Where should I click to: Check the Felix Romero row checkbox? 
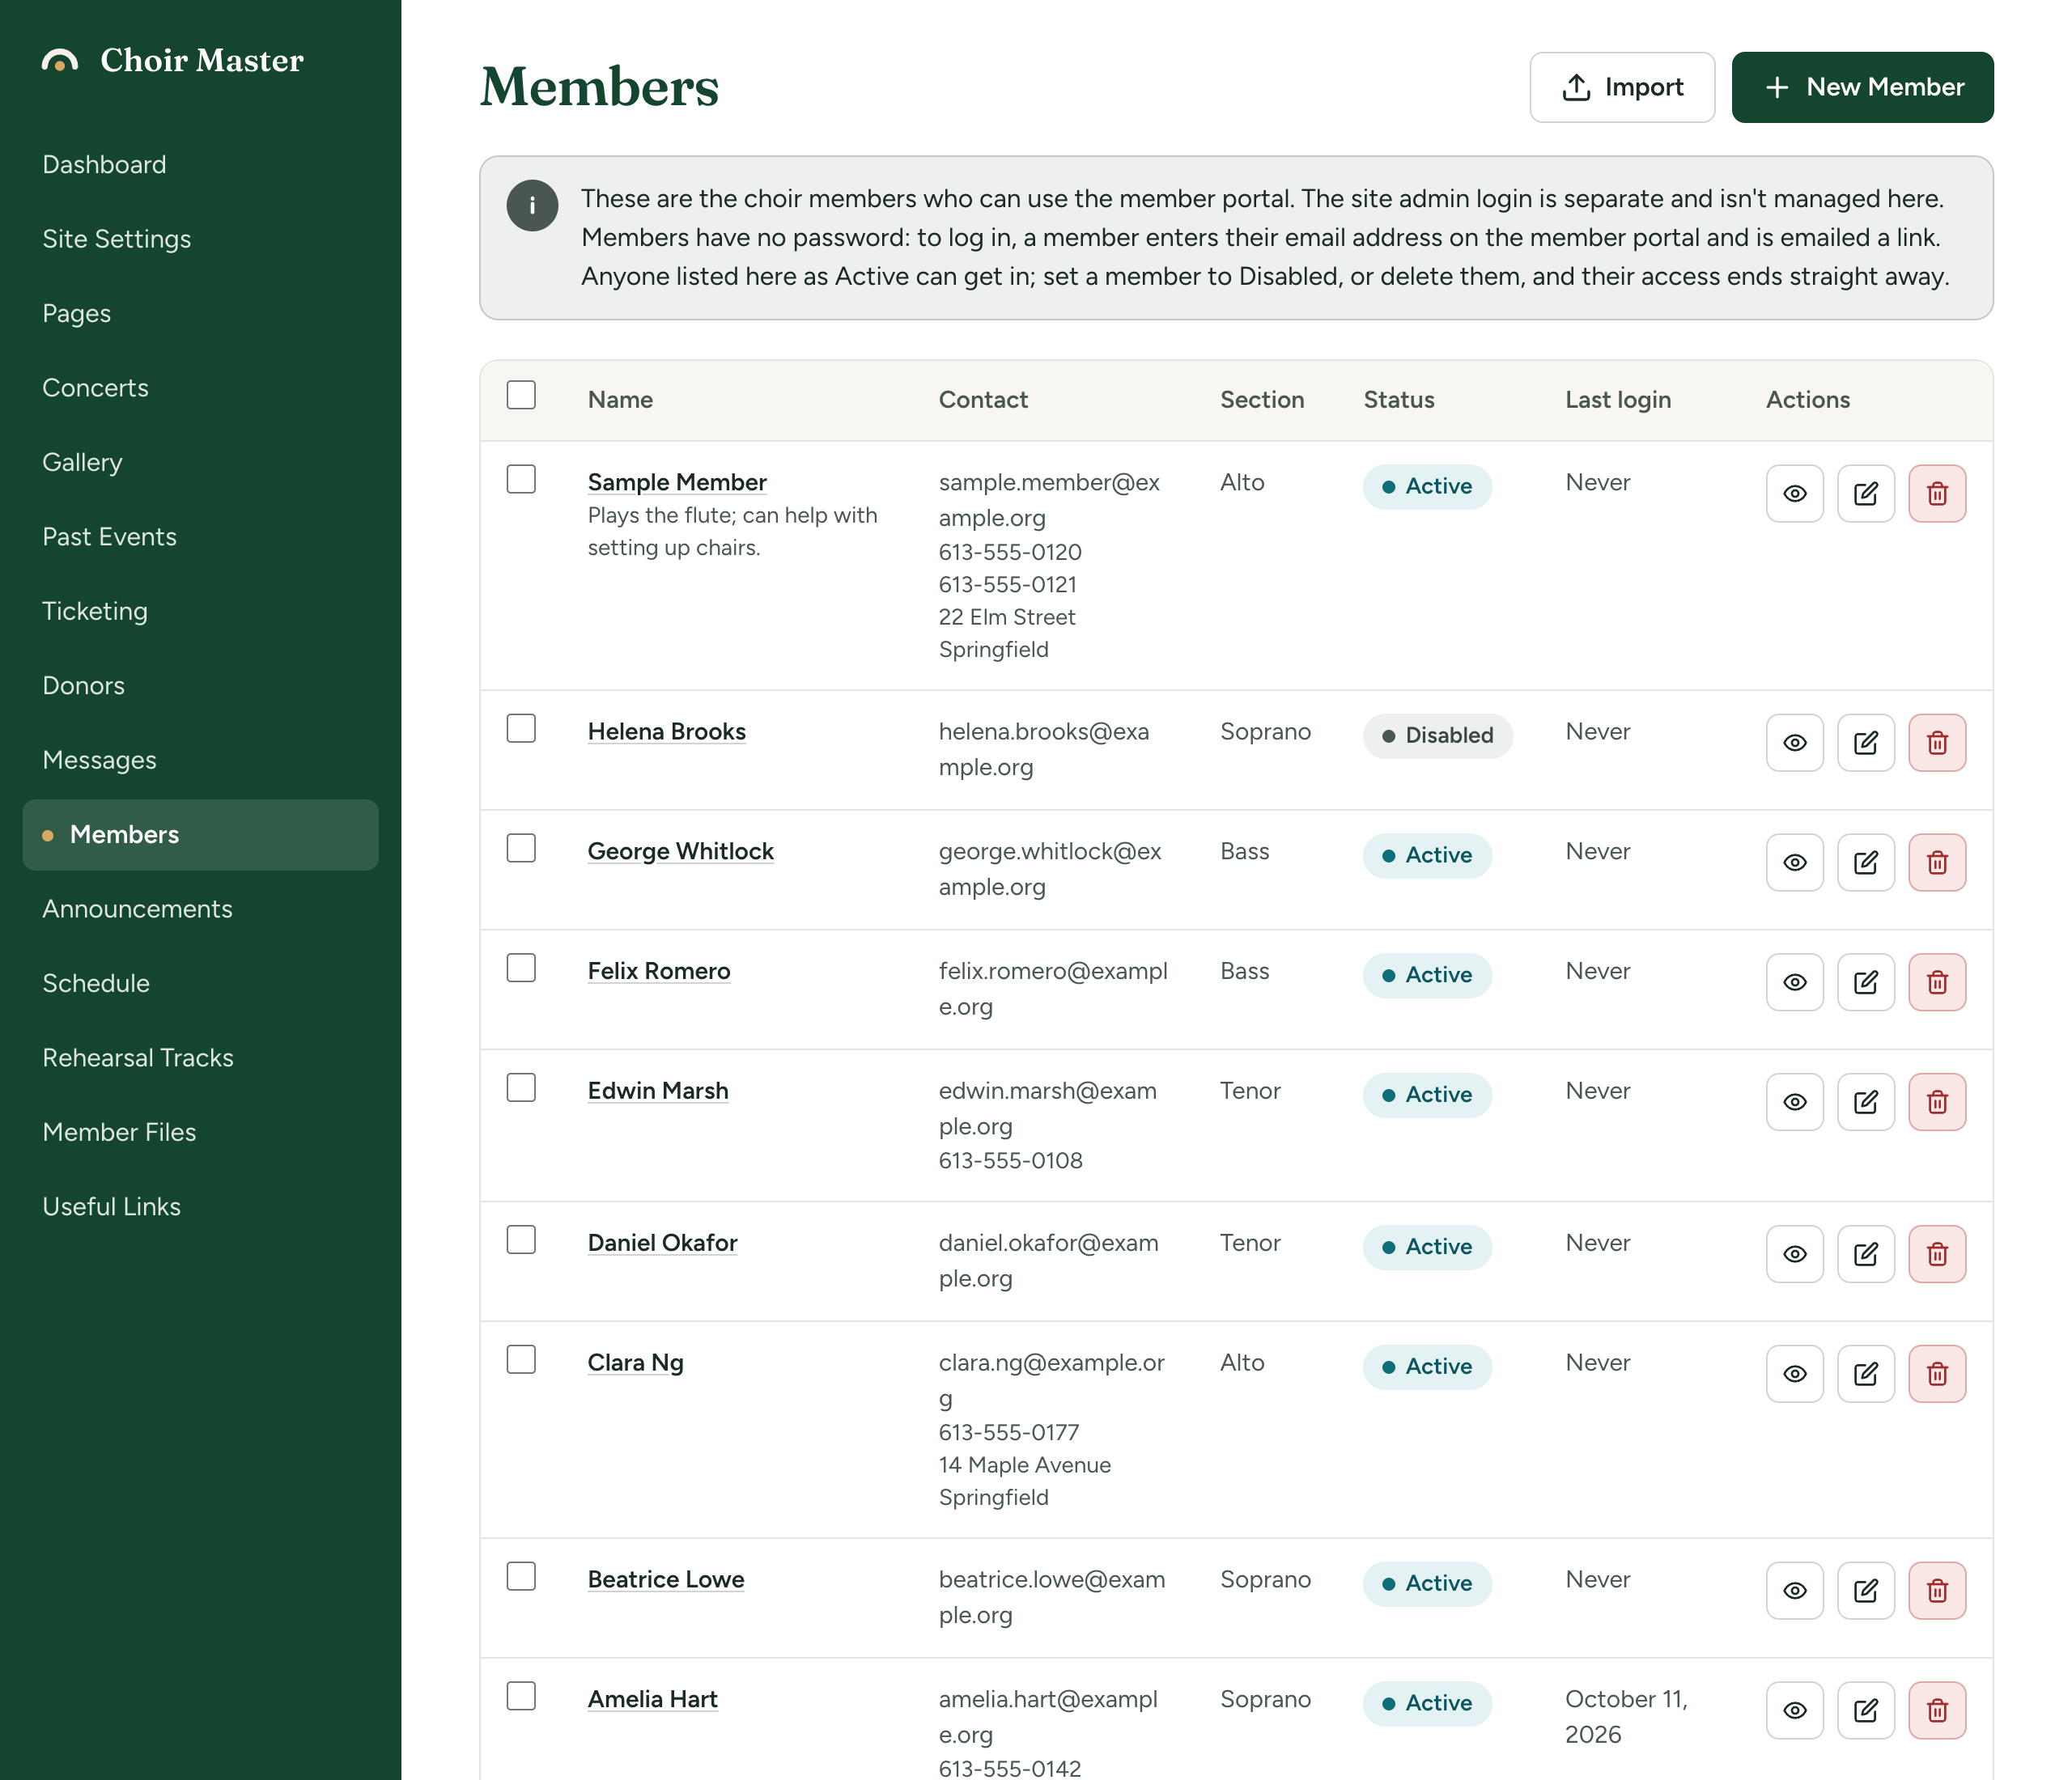coord(521,968)
